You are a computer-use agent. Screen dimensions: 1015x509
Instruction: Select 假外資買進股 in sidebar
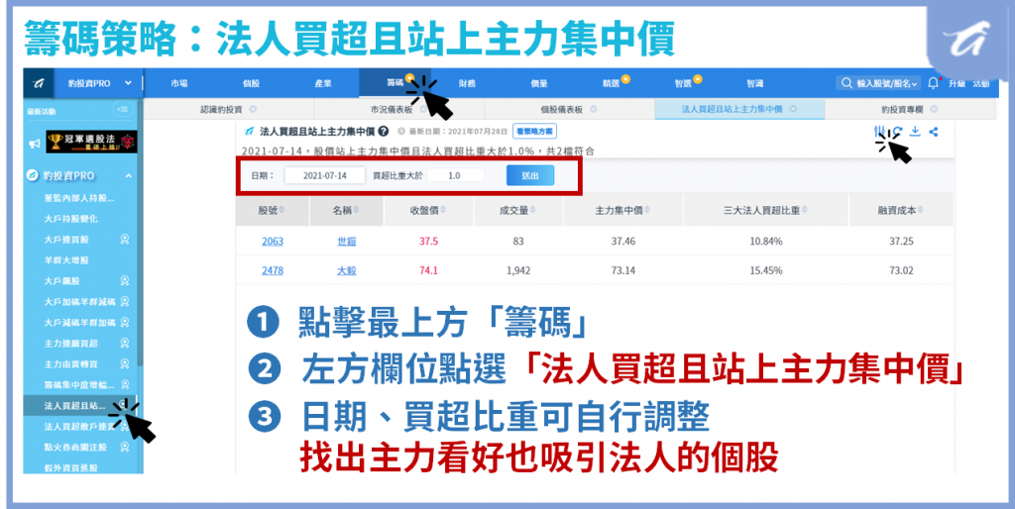pos(70,467)
